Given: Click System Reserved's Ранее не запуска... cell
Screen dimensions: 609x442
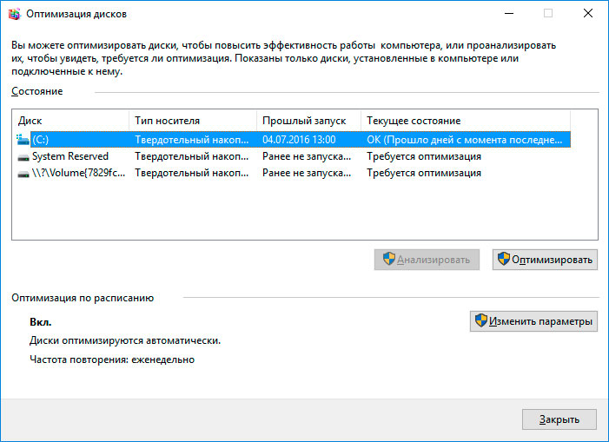Looking at the screenshot, I should point(307,156).
